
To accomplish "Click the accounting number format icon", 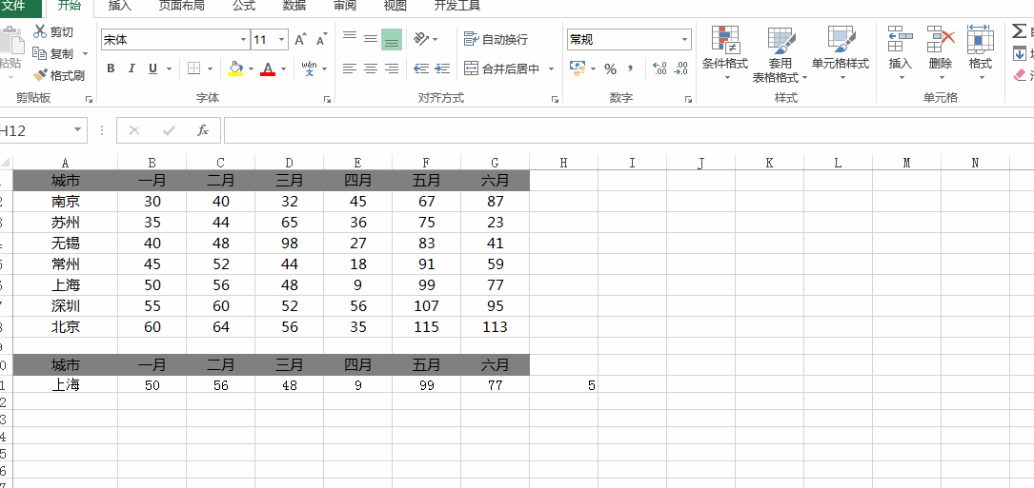I will 578,68.
